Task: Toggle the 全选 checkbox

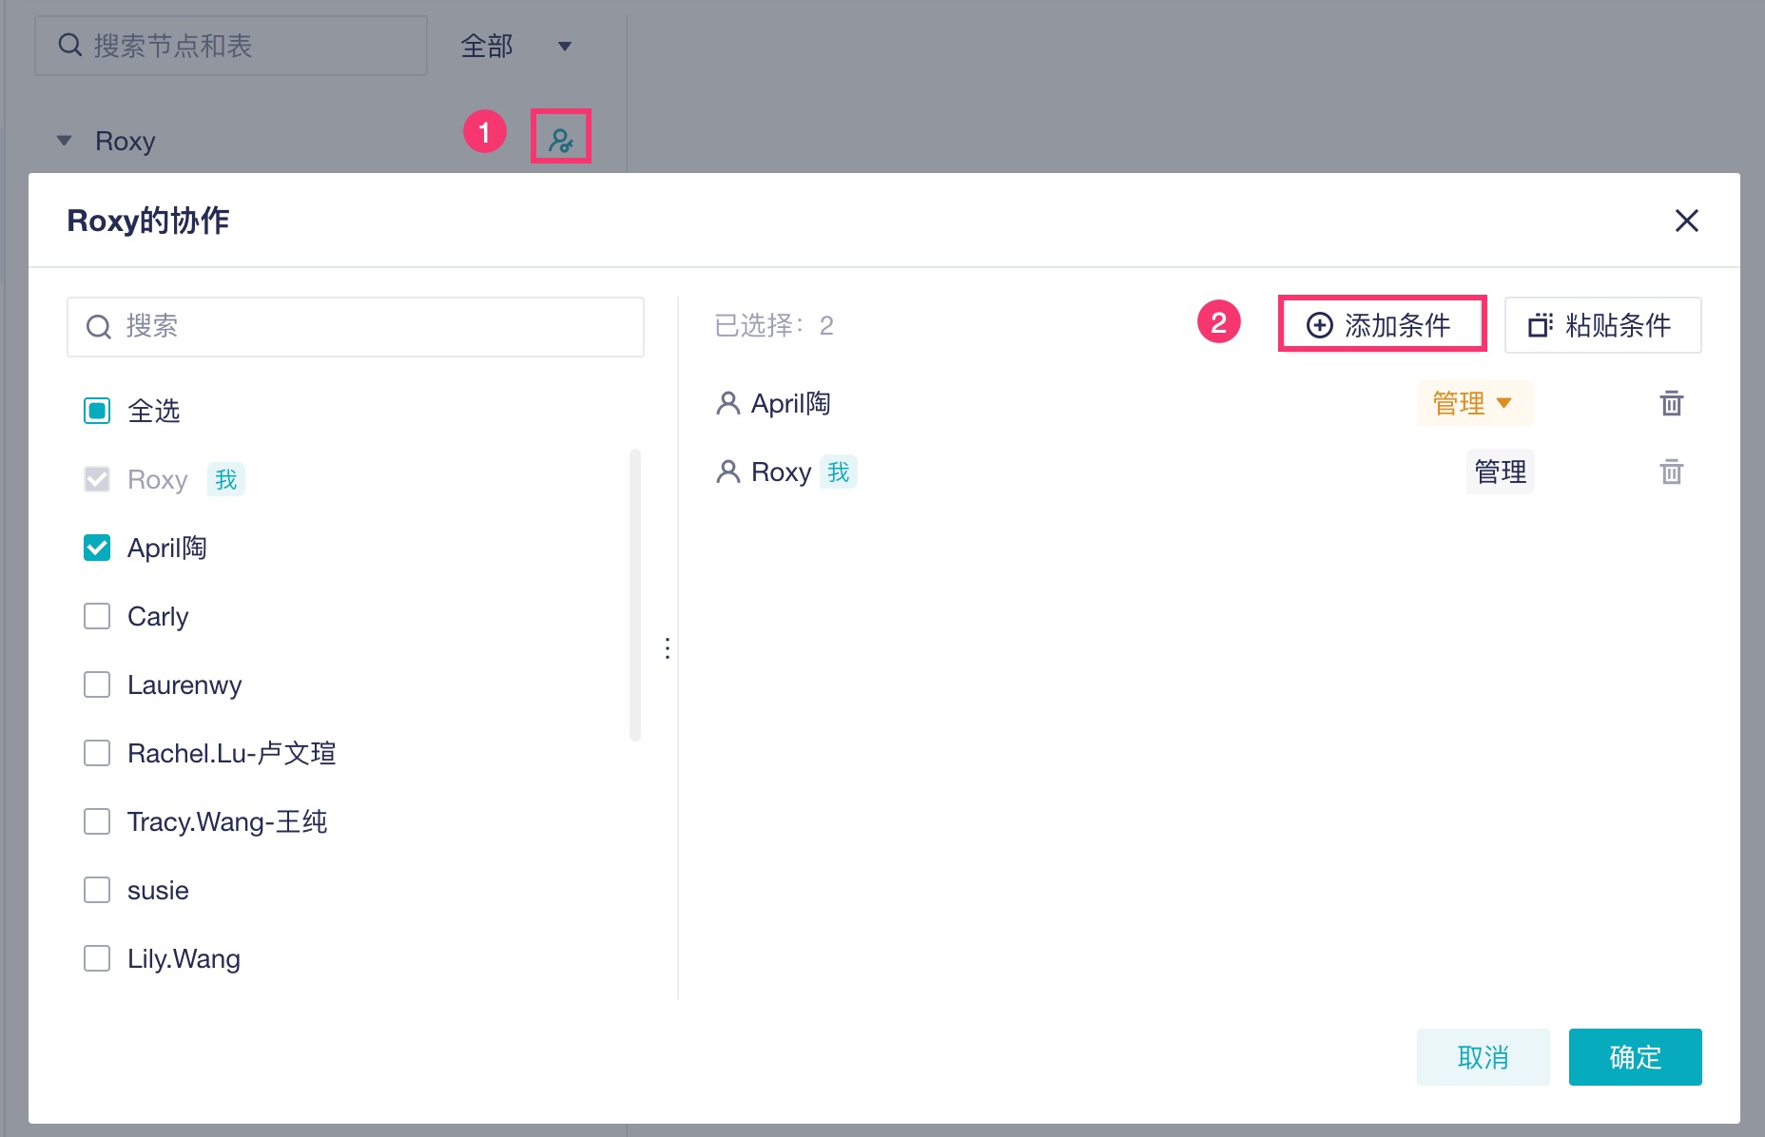Action: pyautogui.click(x=97, y=411)
